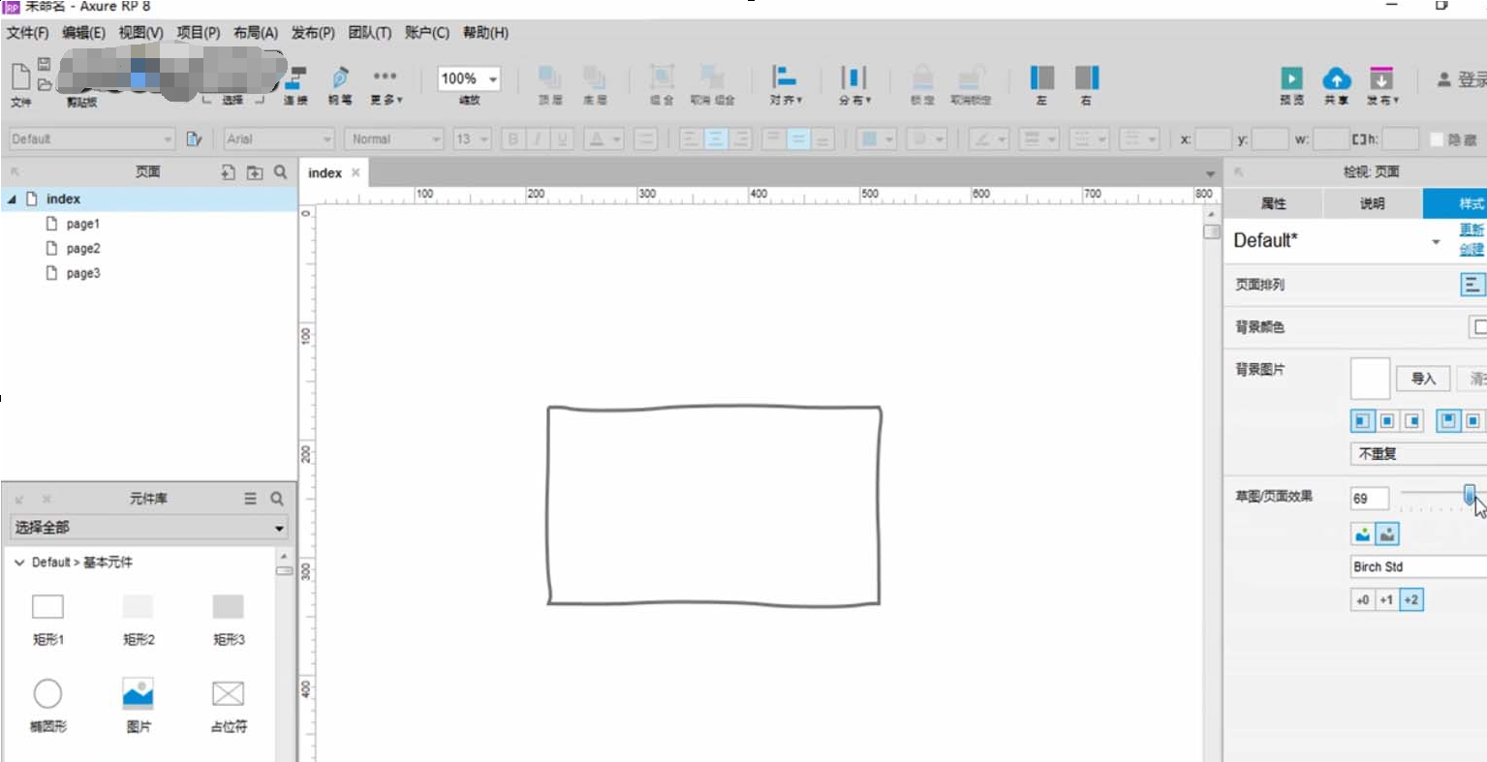This screenshot has height=762, width=1487.
Task: Open the 项目(P) menu
Action: tap(198, 33)
